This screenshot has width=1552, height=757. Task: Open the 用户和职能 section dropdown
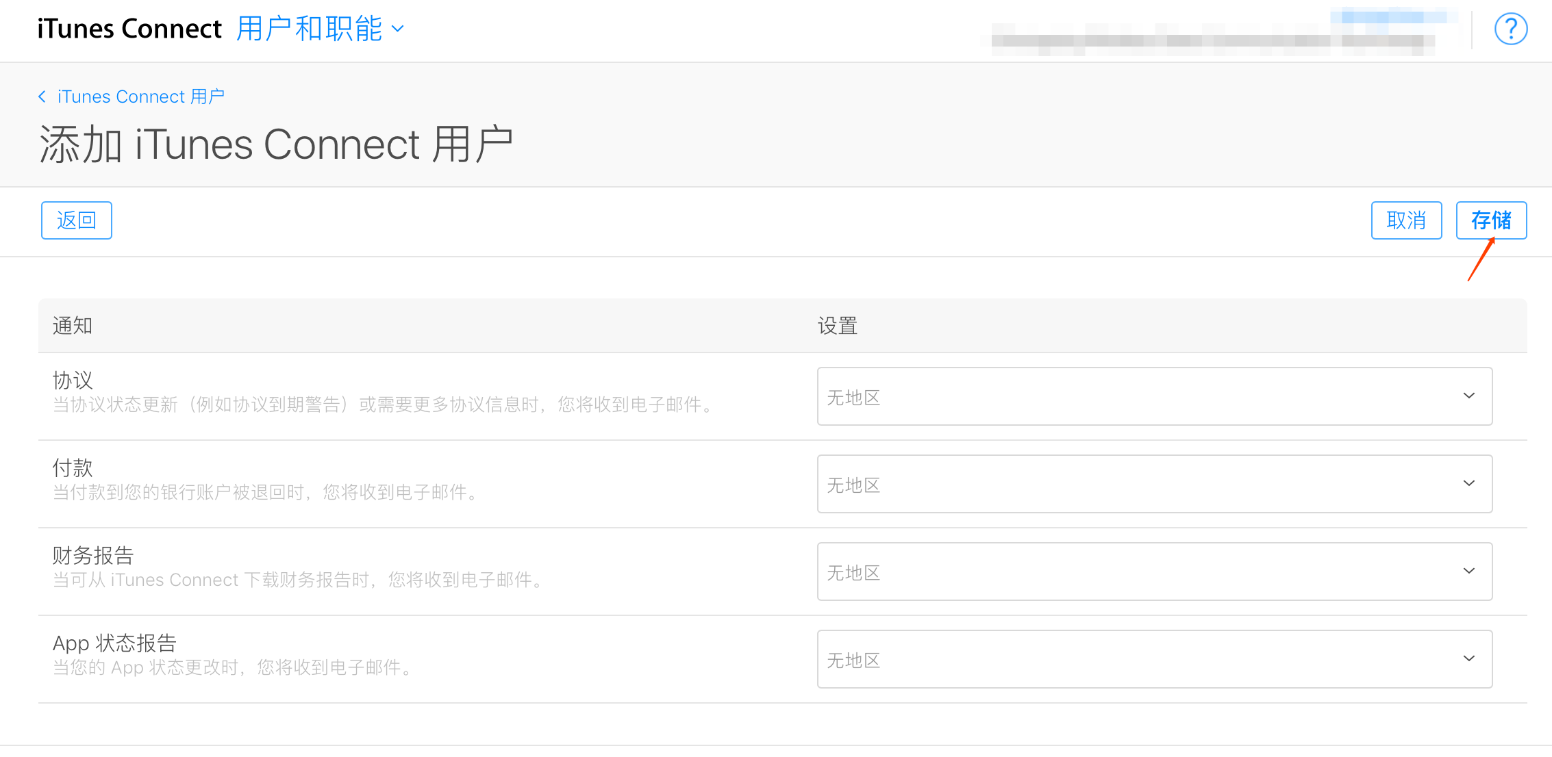(x=310, y=29)
